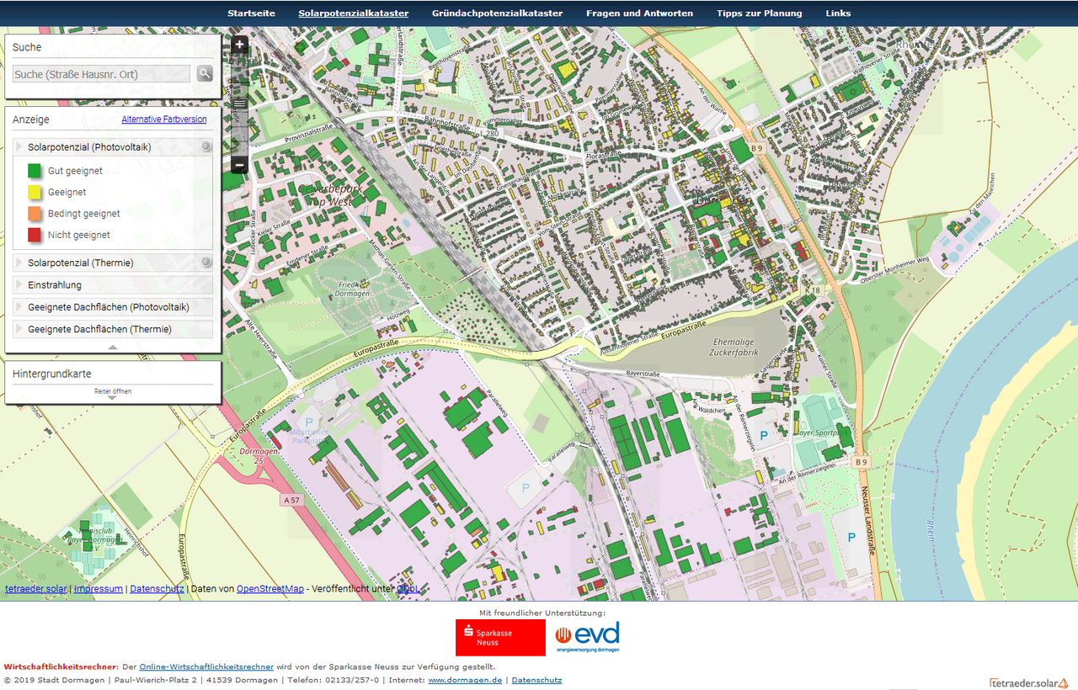The height and width of the screenshot is (690, 1078).
Task: Click the A 57 motorway shield
Action: tap(291, 500)
